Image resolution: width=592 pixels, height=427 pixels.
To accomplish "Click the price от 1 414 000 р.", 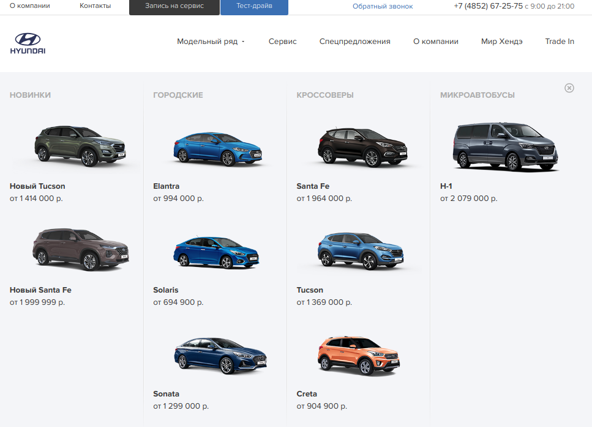I will (x=36, y=199).
